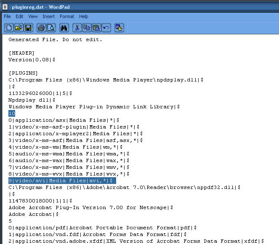Screen dimensions: 279x244
Task: Click the '0|application/asx|Media Files' line
Action: coord(64,120)
